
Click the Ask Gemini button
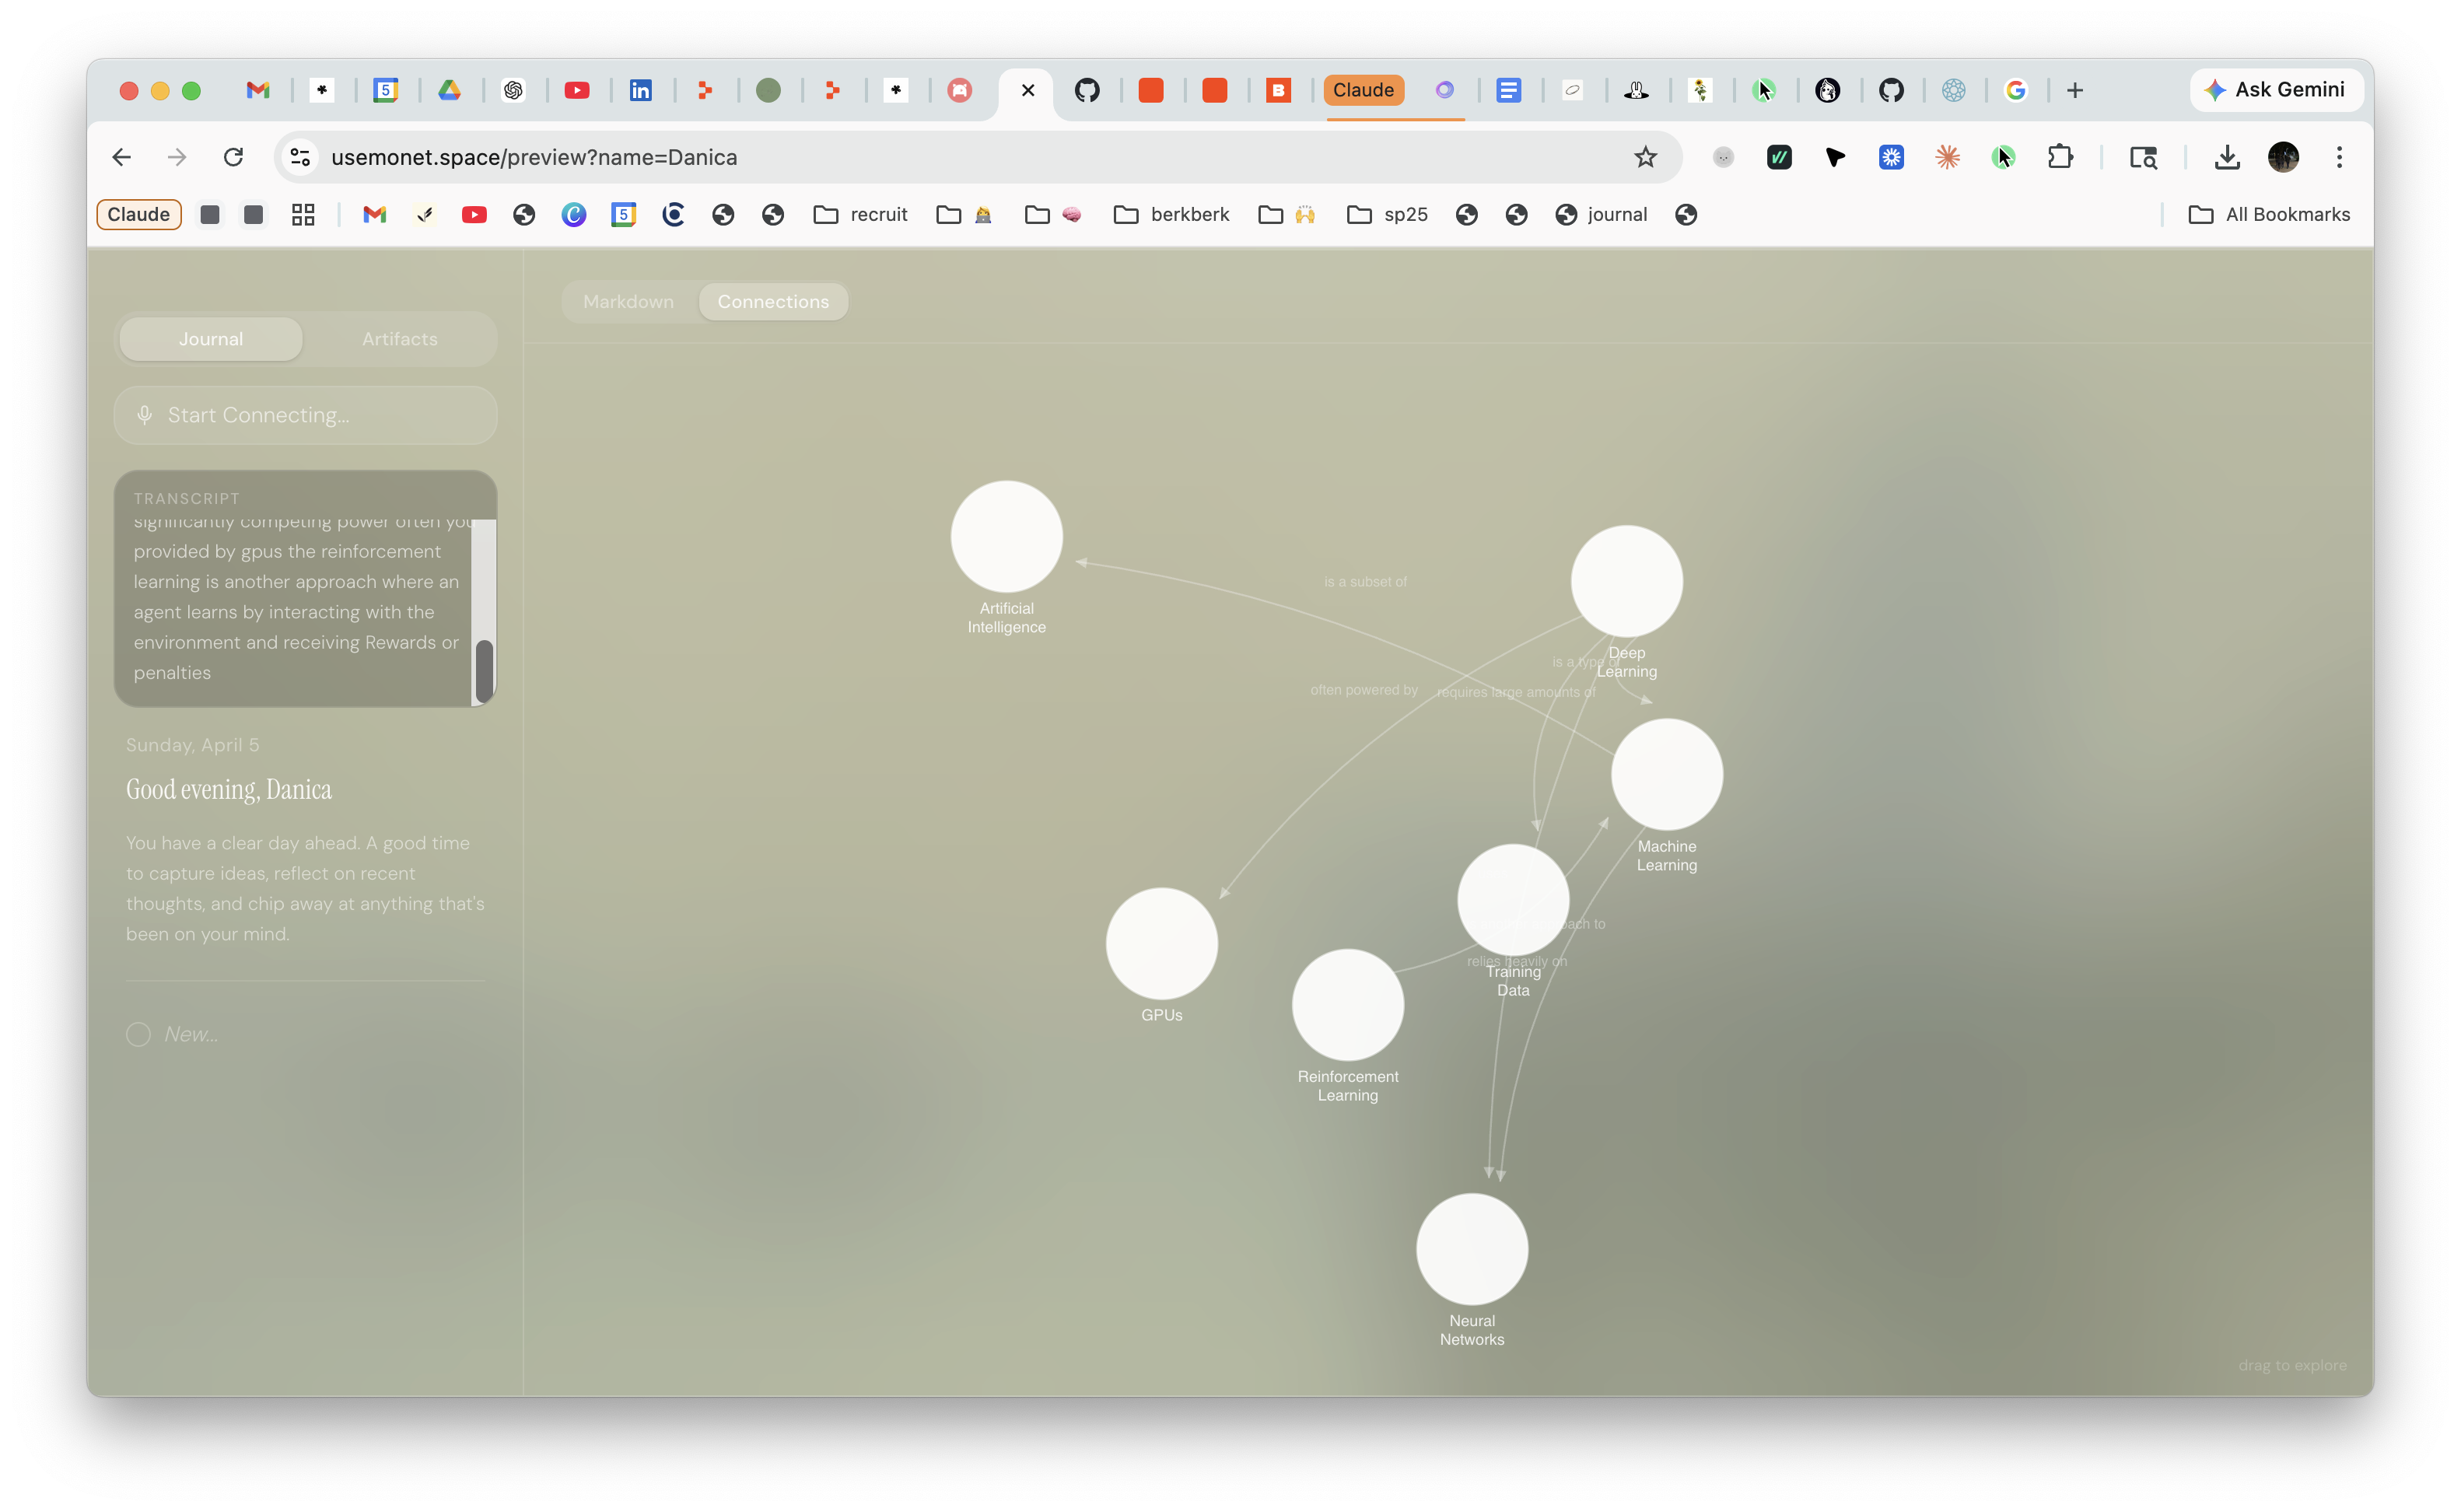point(2275,90)
